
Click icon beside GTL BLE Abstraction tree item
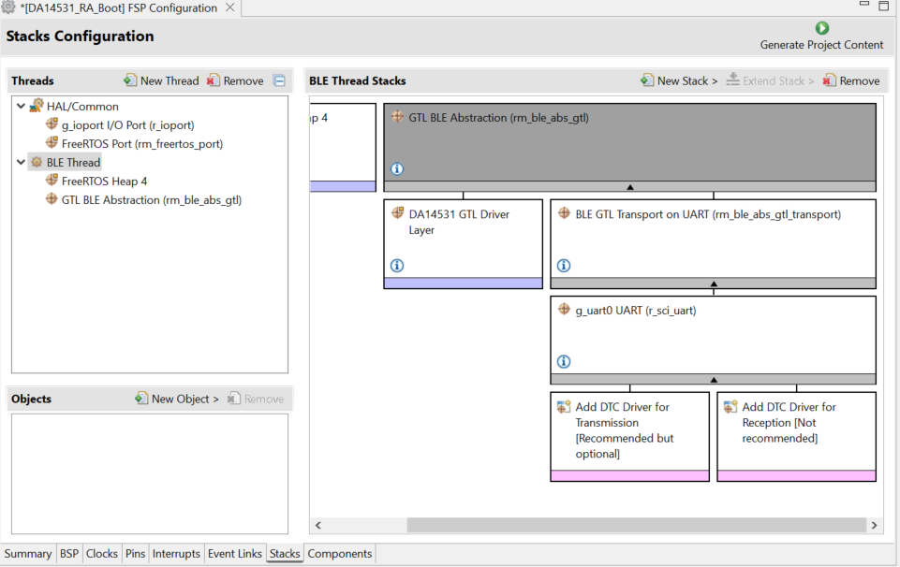pos(52,199)
